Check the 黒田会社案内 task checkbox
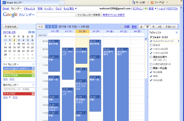Image resolution: width=184 pixels, height=121 pixels. point(151,57)
